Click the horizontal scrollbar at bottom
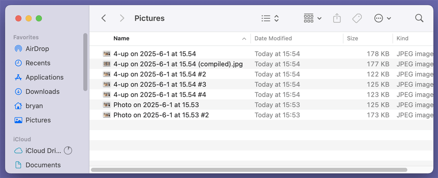This screenshot has width=438, height=178. 249,170
